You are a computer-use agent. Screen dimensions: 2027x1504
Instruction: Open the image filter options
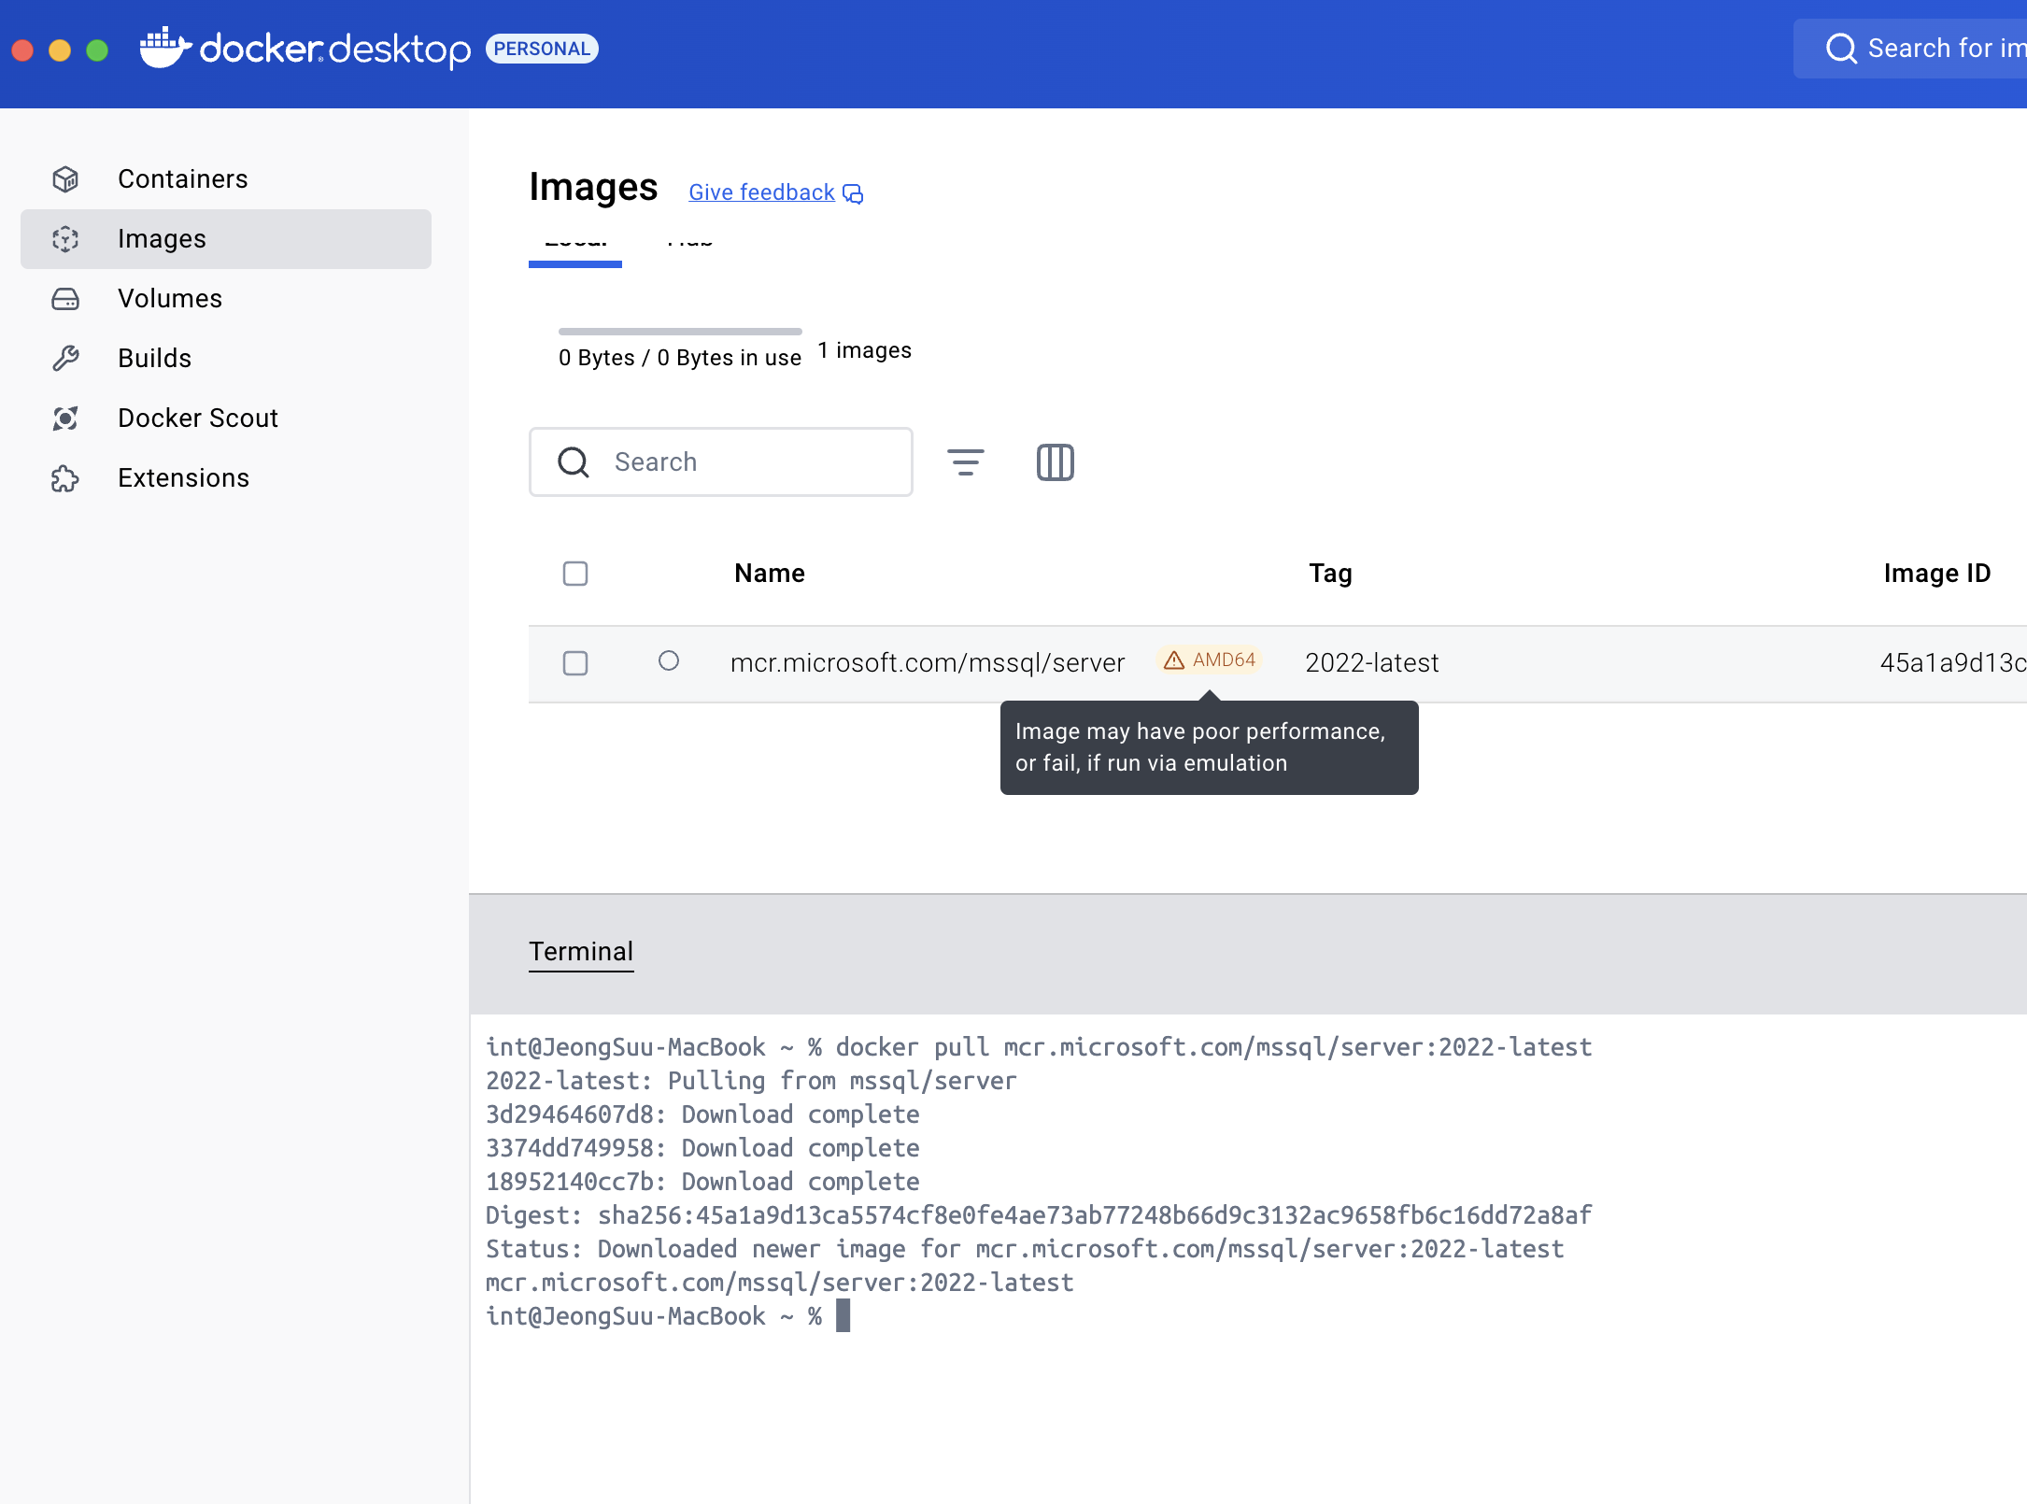(965, 462)
